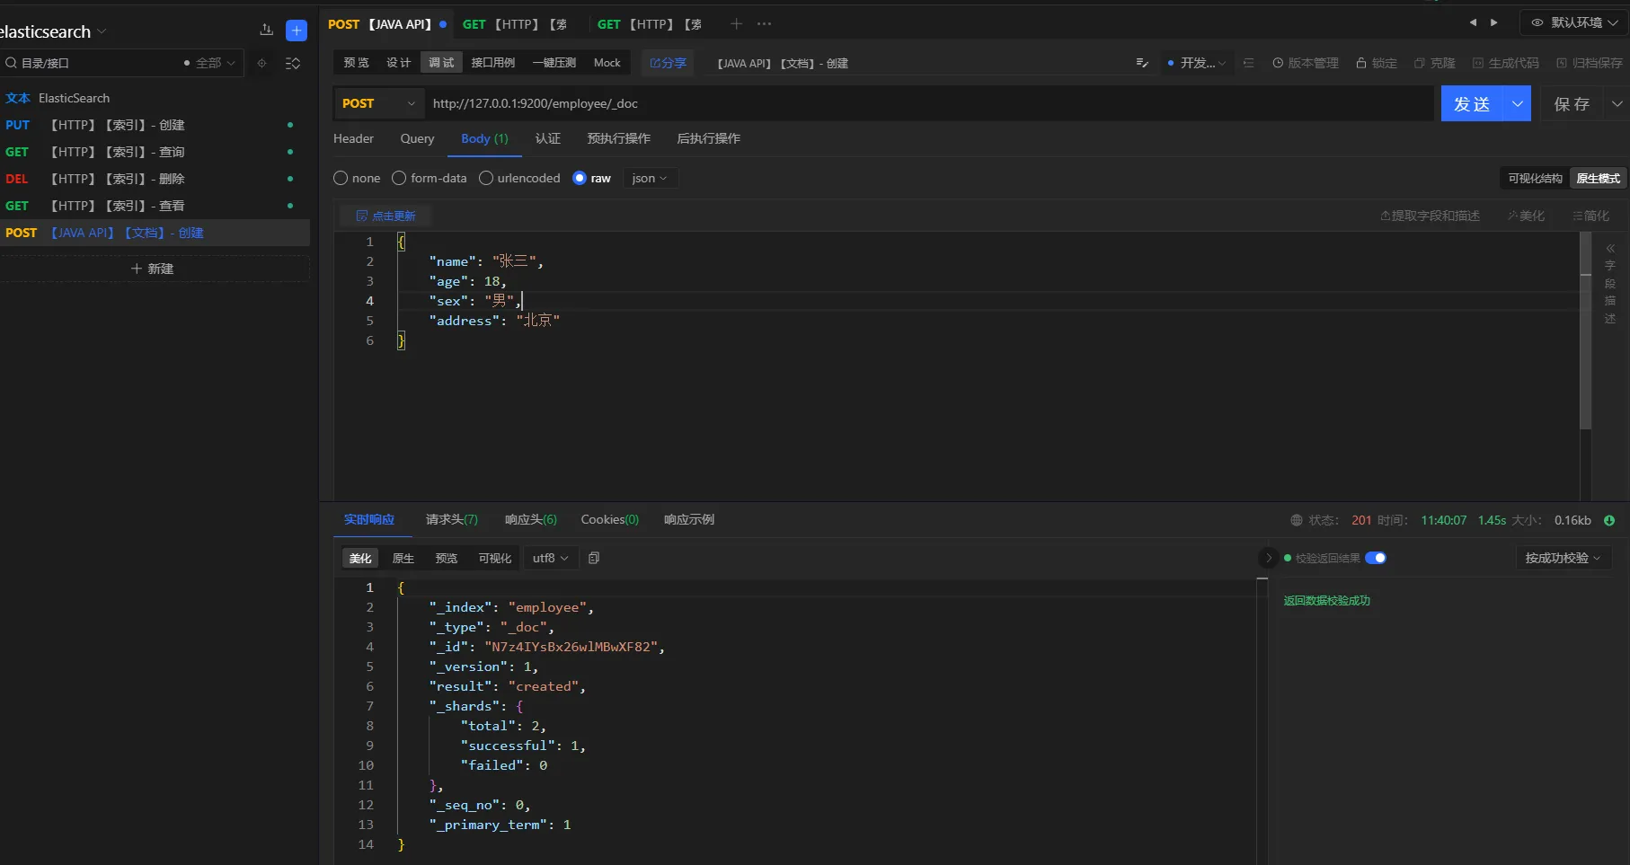Click the import download icon in sidebar header
The image size is (1630, 865).
[266, 31]
